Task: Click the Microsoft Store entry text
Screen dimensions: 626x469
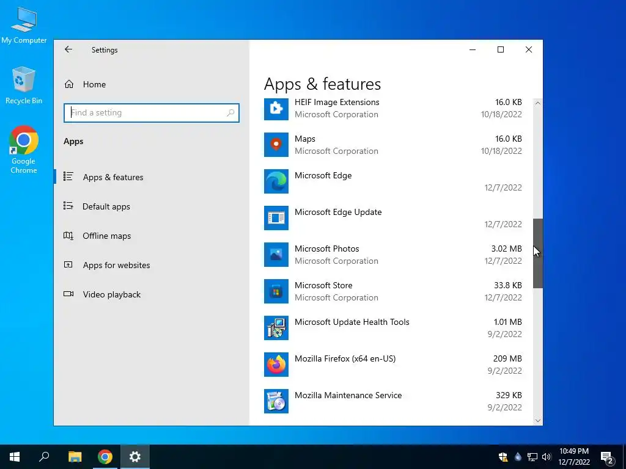Action: point(323,285)
